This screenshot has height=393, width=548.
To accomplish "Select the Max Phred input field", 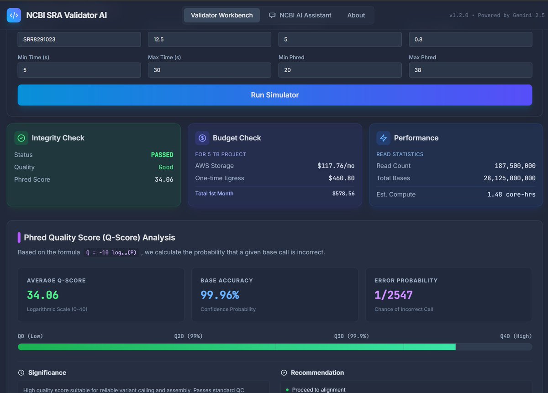I will pyautogui.click(x=470, y=70).
